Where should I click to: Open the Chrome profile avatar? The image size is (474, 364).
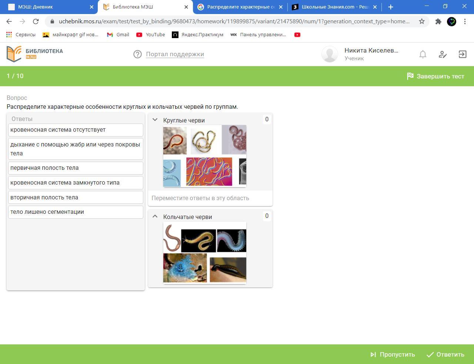pyautogui.click(x=451, y=21)
